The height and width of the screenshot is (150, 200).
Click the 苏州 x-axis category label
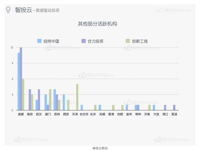coord(57,114)
